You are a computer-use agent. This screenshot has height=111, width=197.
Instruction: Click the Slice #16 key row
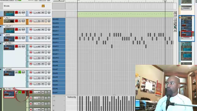point(59,35)
